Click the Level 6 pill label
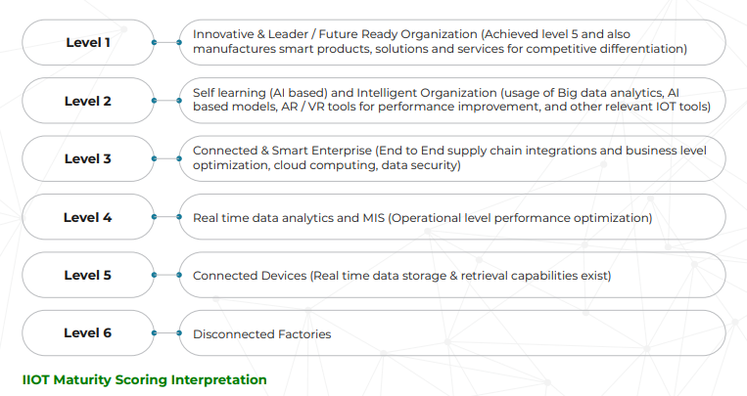The height and width of the screenshot is (396, 747). click(87, 333)
